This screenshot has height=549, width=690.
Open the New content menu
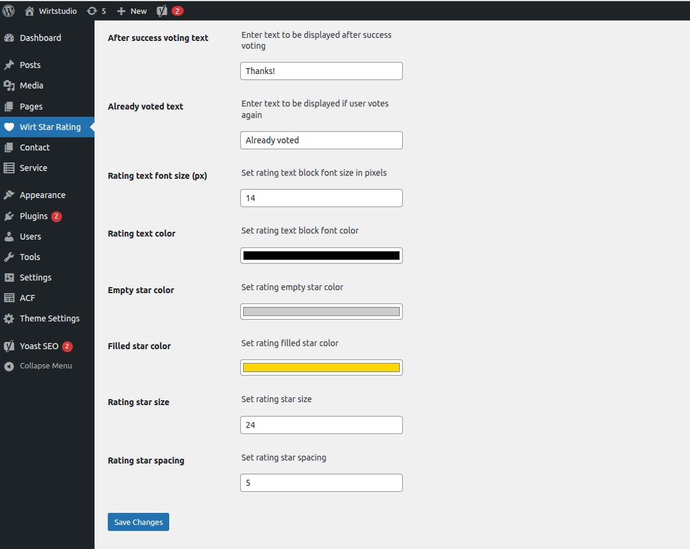click(131, 10)
